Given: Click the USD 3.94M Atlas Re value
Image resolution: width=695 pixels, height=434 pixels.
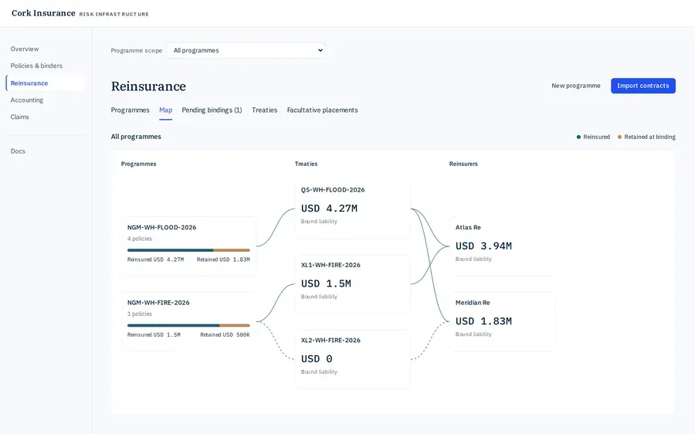Looking at the screenshot, I should (x=483, y=246).
